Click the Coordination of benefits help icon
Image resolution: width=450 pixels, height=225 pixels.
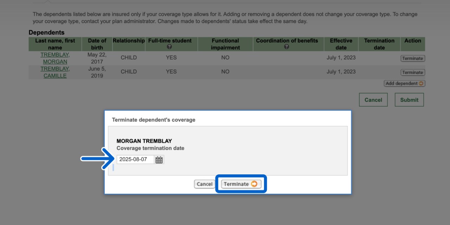[287, 47]
